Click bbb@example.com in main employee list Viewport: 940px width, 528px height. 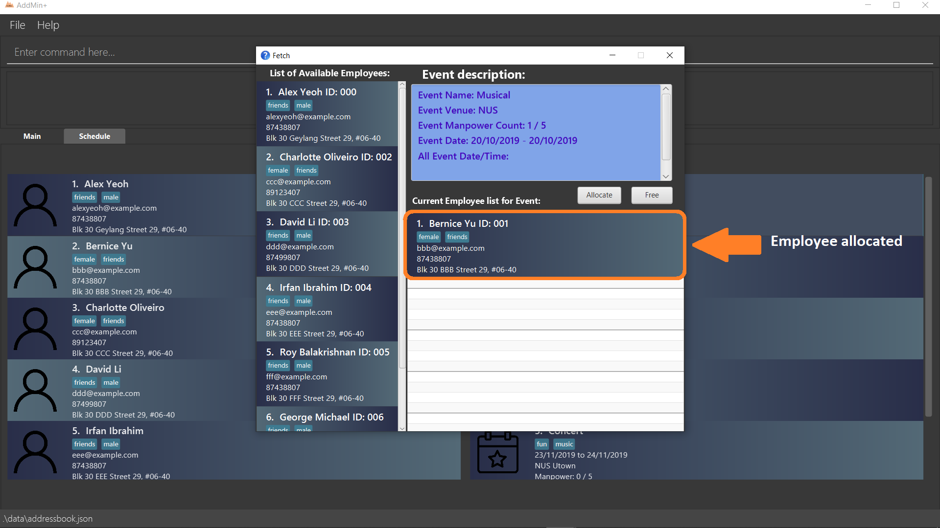point(106,270)
